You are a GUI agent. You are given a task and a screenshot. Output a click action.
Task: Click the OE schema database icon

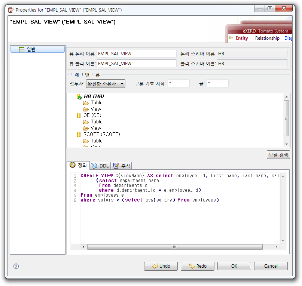[x=79, y=116]
